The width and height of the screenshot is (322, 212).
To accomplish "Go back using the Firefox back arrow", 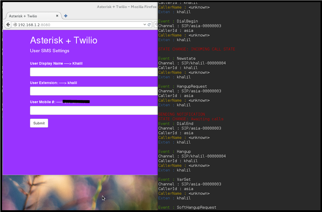I will (x=8, y=25).
